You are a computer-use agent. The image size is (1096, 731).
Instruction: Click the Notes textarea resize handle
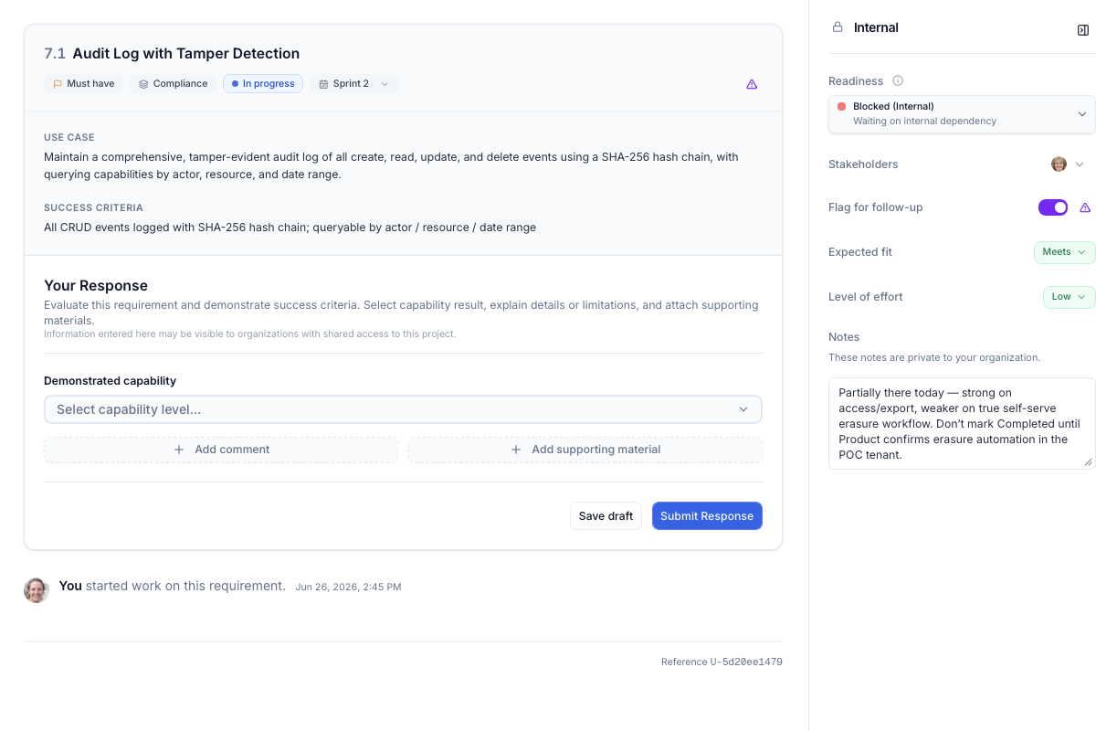(x=1088, y=462)
